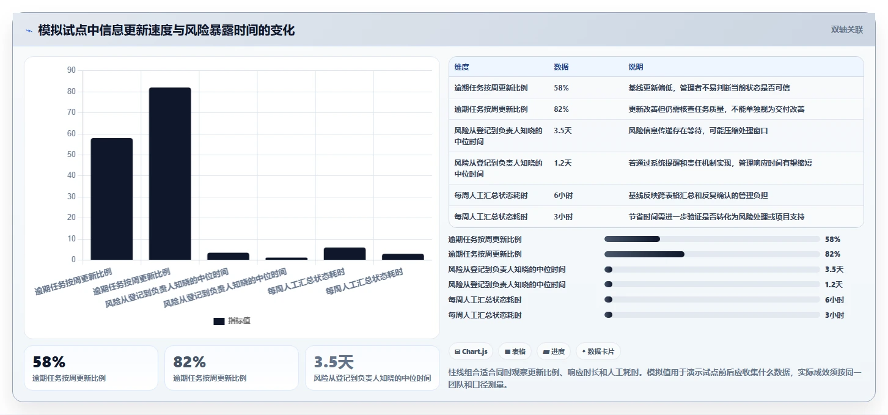The width and height of the screenshot is (888, 415).
Task: Click the lightning icon beside the dashboard title
Action: point(29,31)
